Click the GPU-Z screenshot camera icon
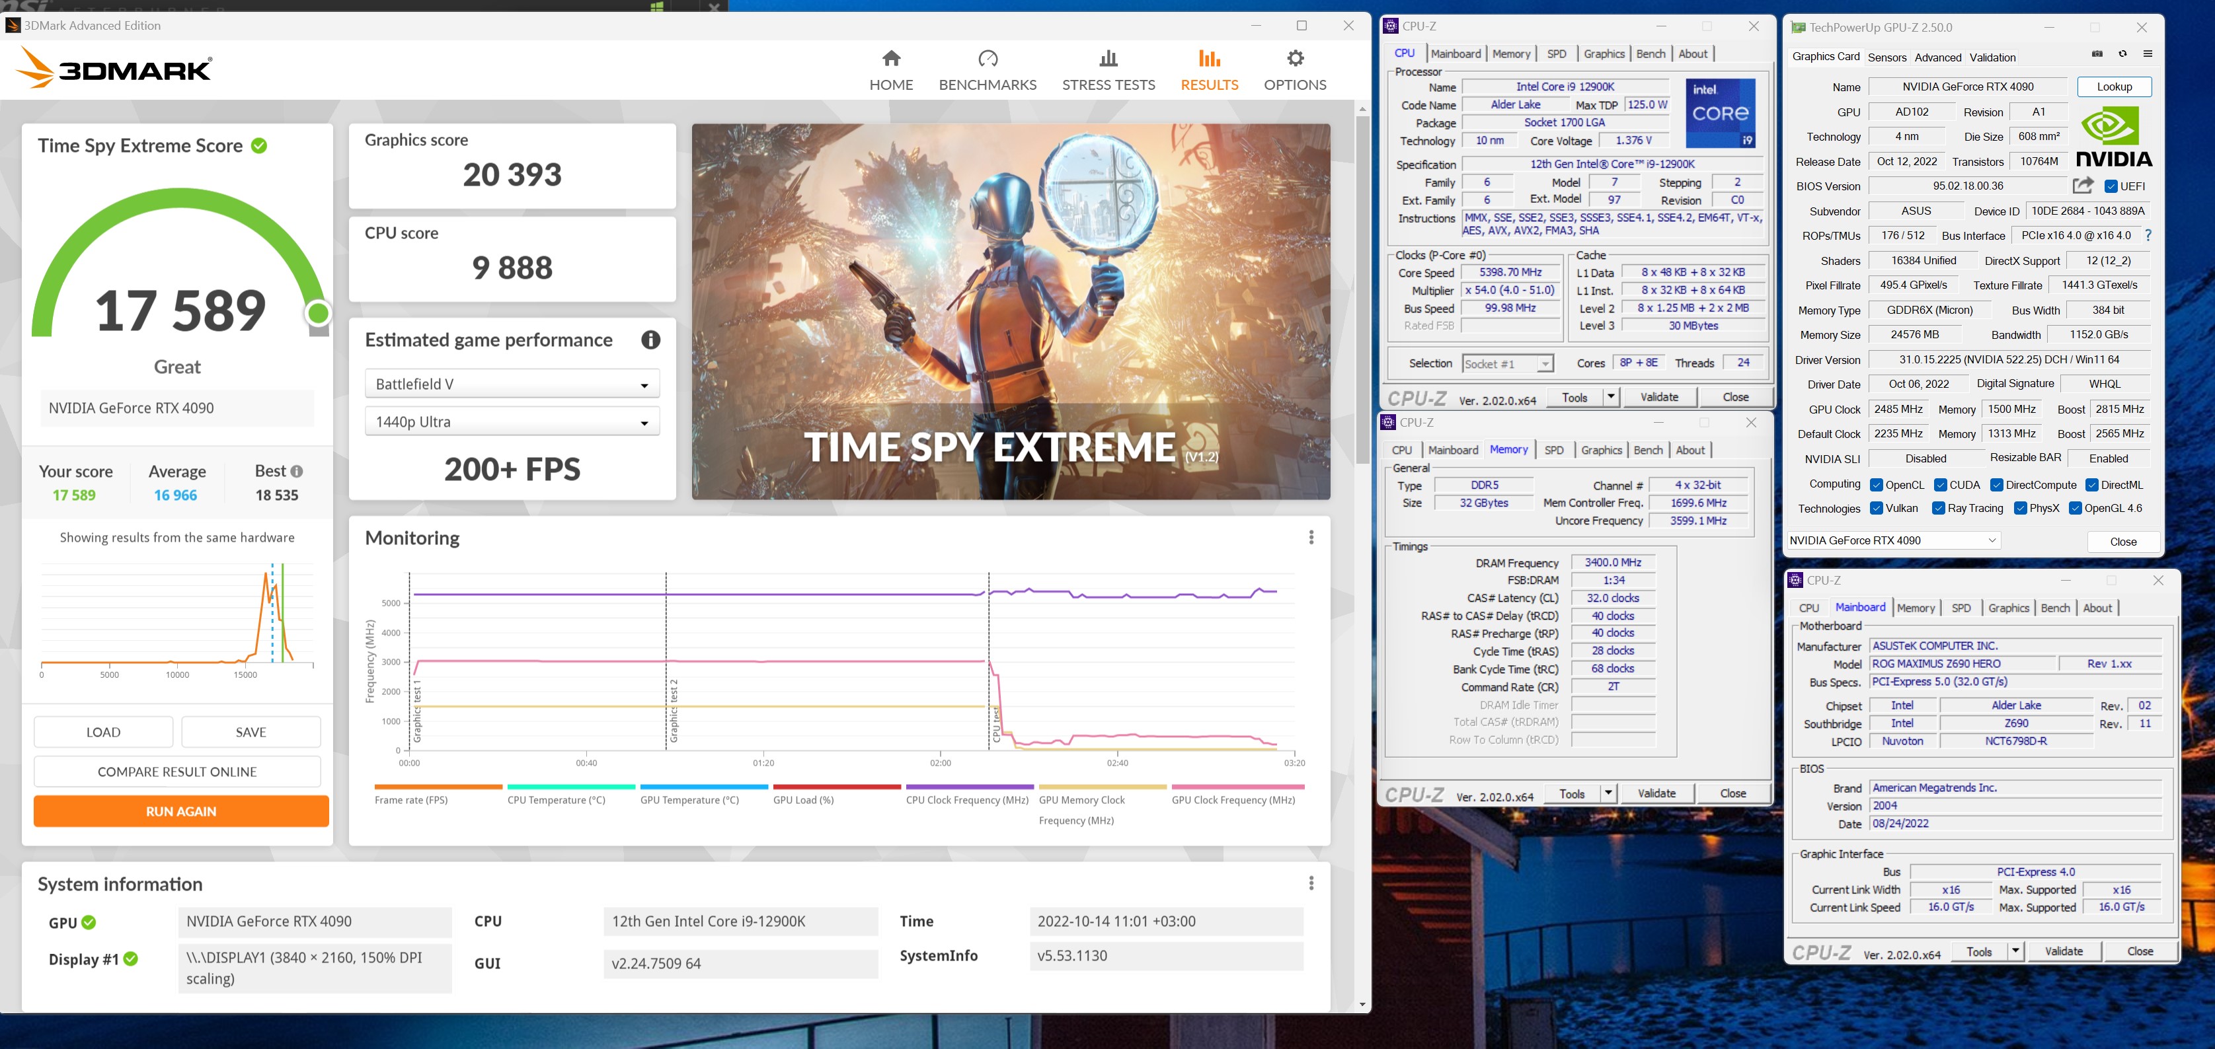Screen dimensions: 2215x1049 [2097, 54]
